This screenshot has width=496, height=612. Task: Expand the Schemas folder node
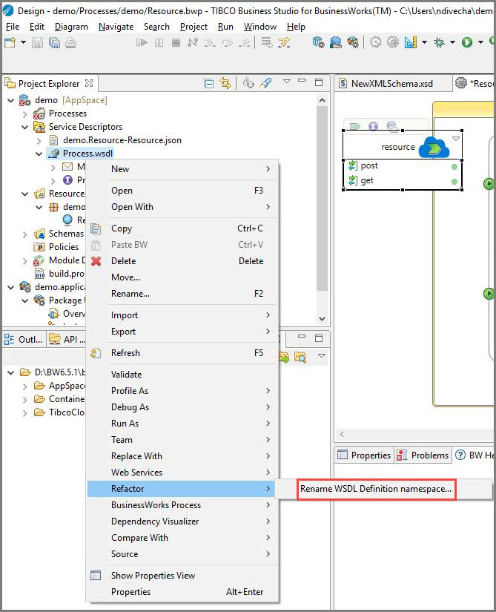click(25, 234)
